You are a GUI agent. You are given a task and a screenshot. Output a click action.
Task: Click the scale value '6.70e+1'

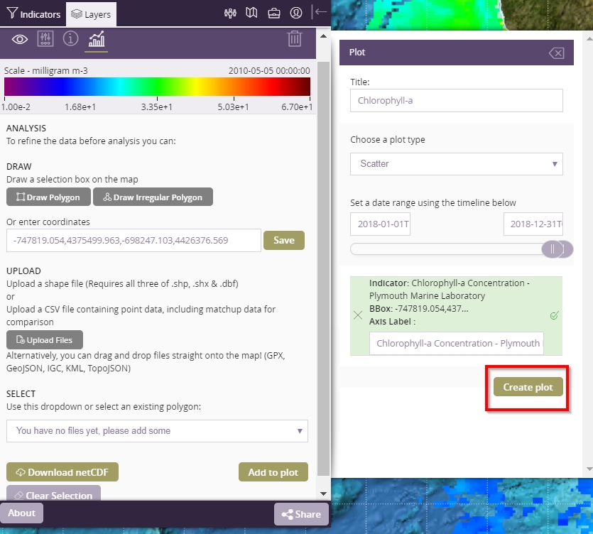297,107
